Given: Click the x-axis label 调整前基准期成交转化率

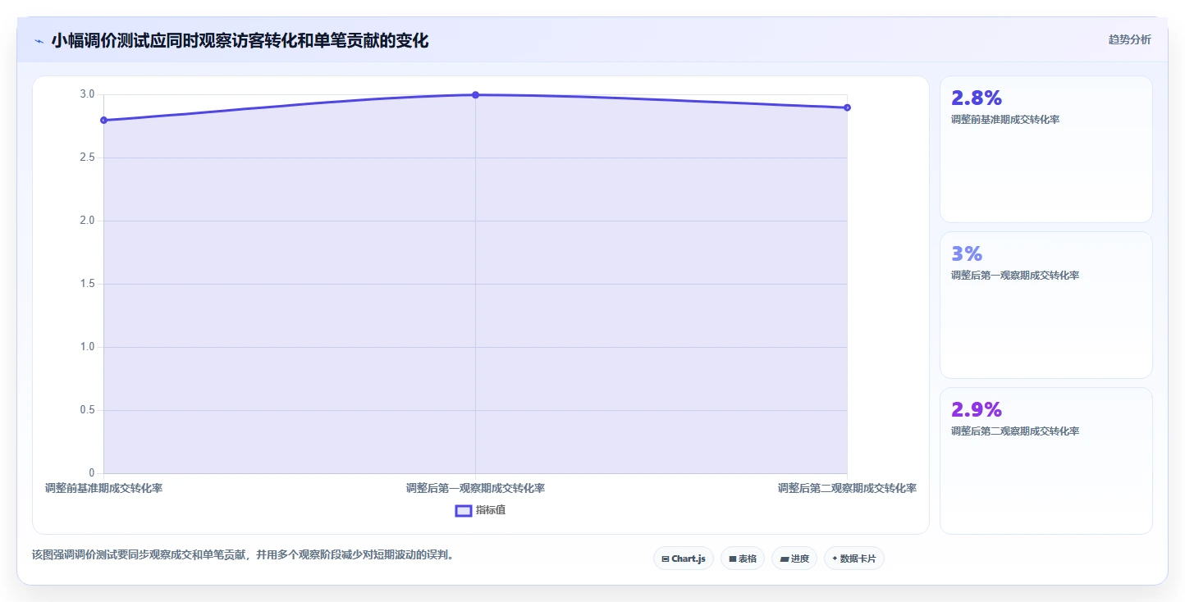Looking at the screenshot, I should click(104, 488).
